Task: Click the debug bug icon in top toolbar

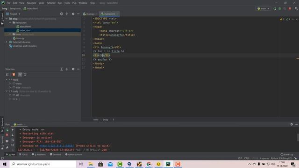Action: pyautogui.click(x=280, y=8)
